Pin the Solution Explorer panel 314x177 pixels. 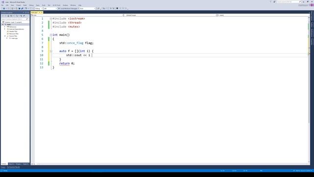coord(26,13)
